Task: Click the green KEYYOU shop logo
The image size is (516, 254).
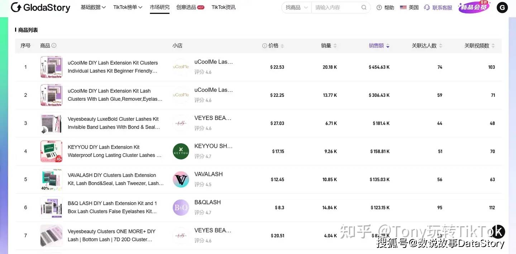Action: point(181,151)
